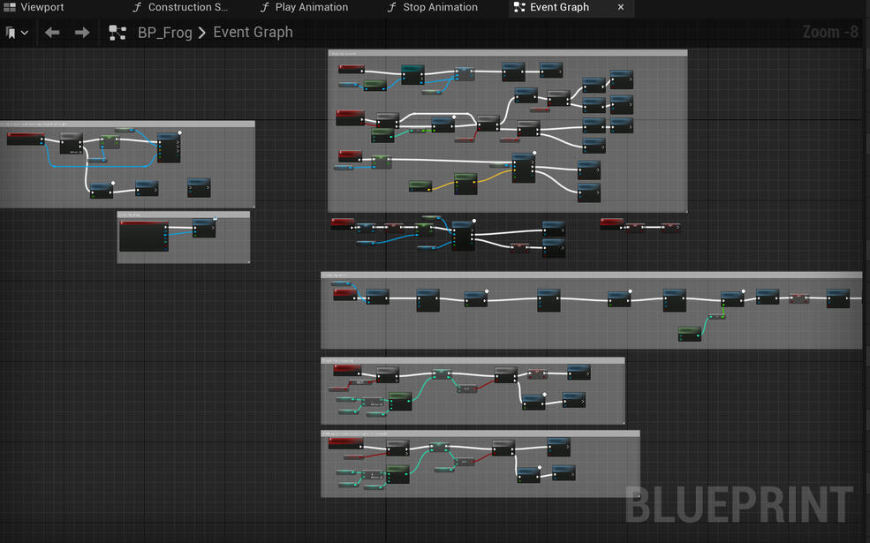Screen dimensions: 870x543
Task: Click the function icon beside Stop Animation
Action: click(391, 7)
